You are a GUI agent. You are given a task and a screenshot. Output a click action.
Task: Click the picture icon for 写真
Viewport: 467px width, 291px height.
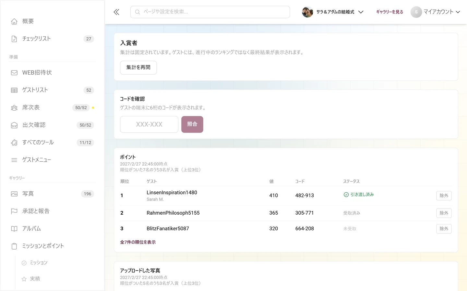point(14,194)
